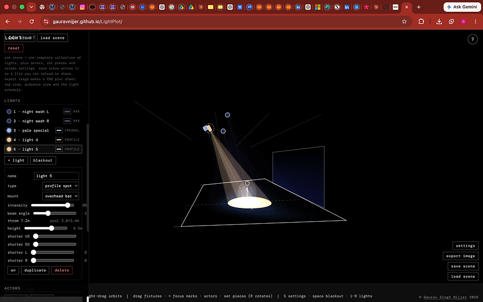Click load scene at lower right

coord(463,276)
